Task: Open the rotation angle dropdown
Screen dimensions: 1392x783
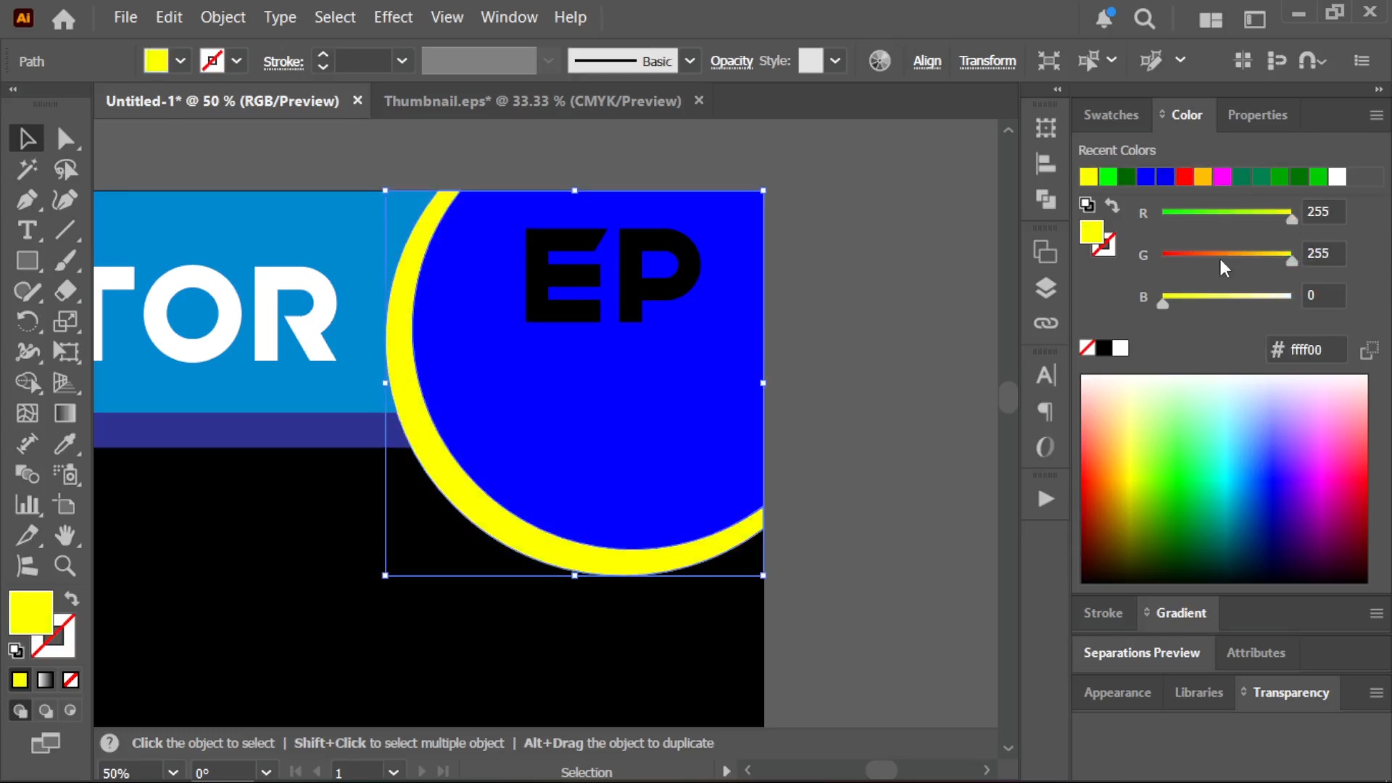Action: [x=266, y=772]
